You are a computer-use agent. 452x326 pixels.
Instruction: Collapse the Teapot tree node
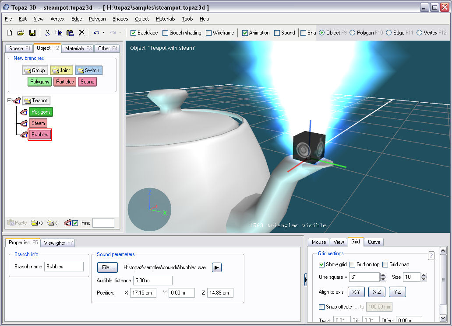click(10, 101)
